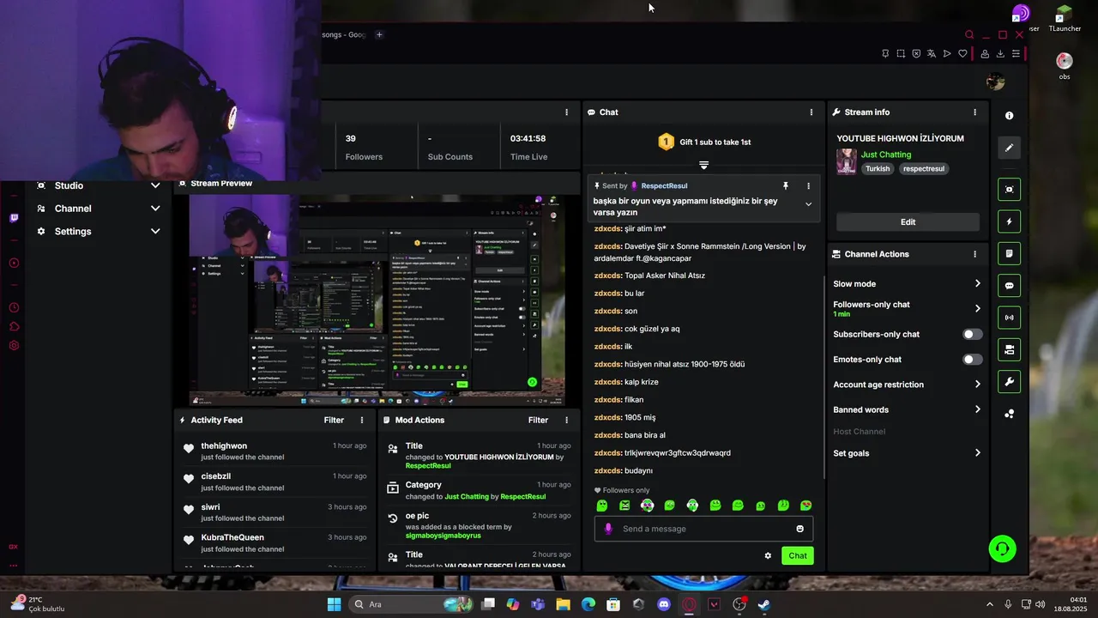This screenshot has width=1098, height=618.
Task: Click the Edit stream info button
Action: coord(908,222)
